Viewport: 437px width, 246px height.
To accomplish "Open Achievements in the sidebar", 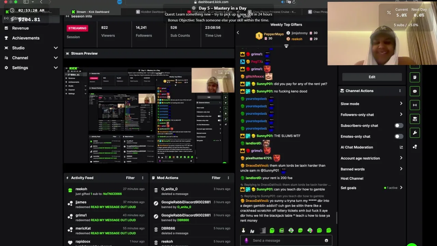I will 26,38.
